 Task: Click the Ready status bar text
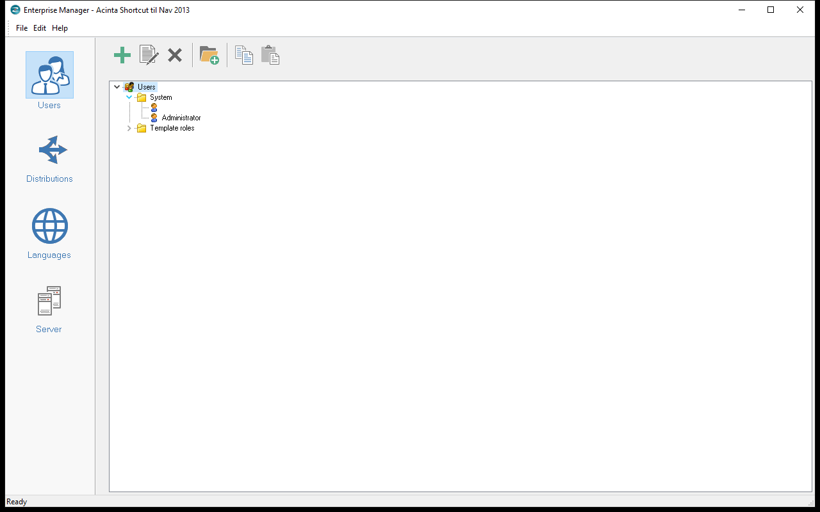click(17, 502)
